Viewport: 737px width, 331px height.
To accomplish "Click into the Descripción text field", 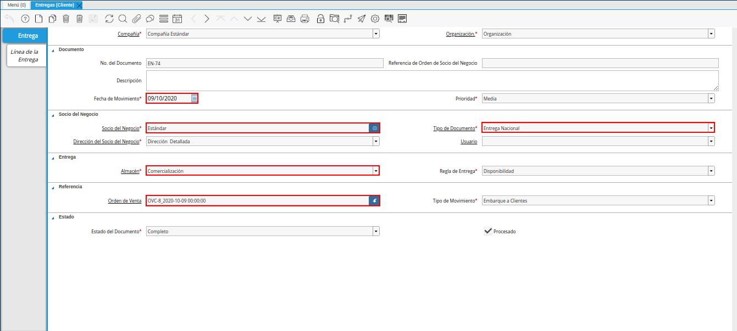I will (x=432, y=81).
